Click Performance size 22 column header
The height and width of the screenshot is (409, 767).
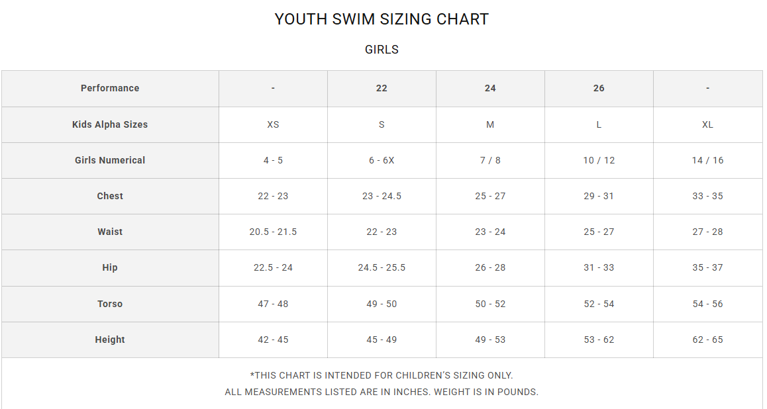382,88
